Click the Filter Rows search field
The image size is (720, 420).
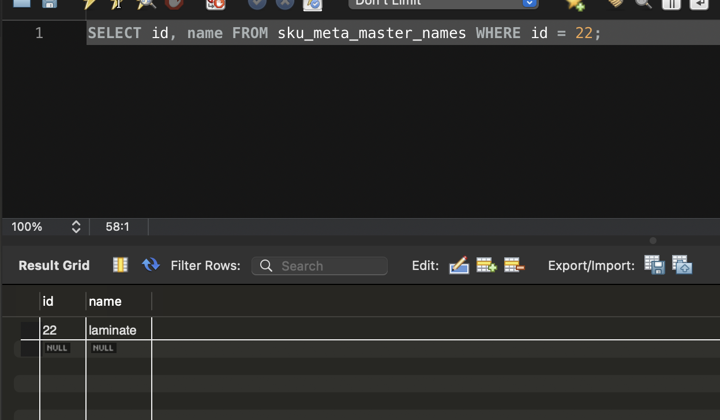[x=320, y=266]
